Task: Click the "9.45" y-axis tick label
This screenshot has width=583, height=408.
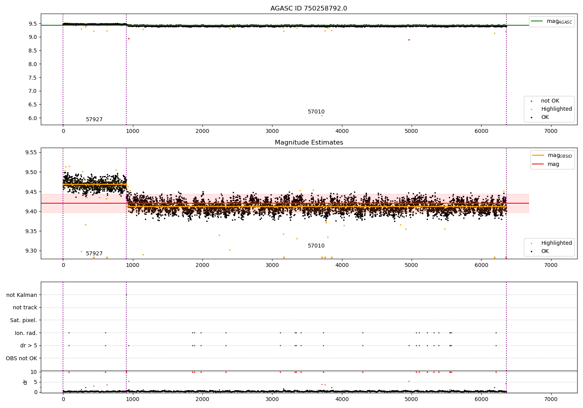Action: pyautogui.click(x=30, y=192)
